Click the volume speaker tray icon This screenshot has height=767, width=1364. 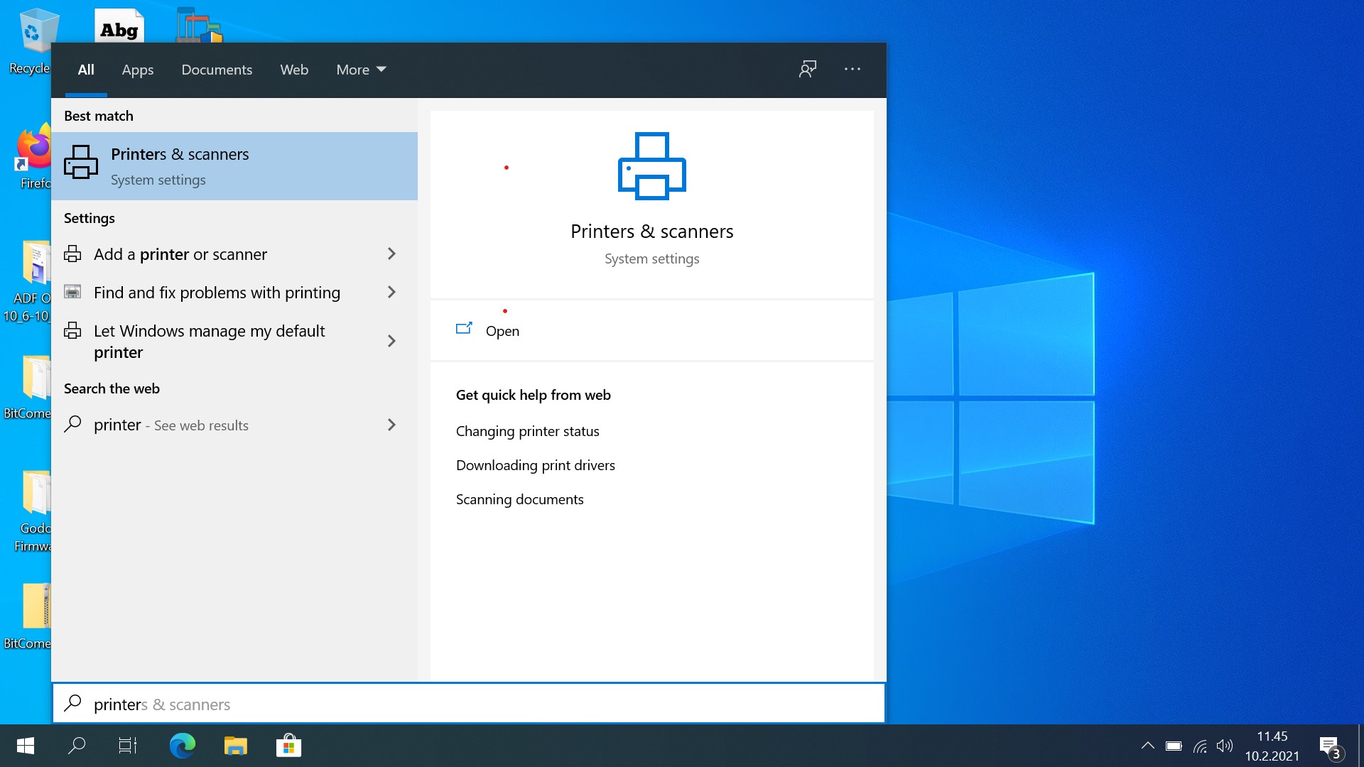pyautogui.click(x=1225, y=746)
